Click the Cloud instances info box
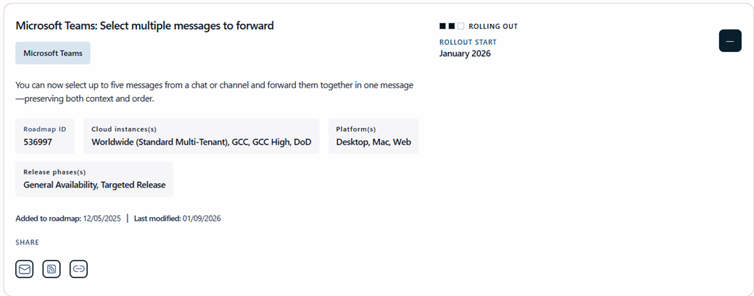The height and width of the screenshot is (296, 754). (x=202, y=136)
